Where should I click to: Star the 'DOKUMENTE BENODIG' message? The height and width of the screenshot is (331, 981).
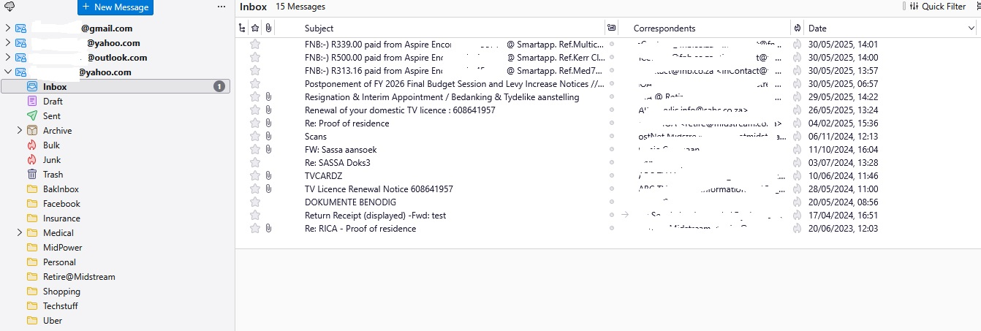click(x=255, y=202)
